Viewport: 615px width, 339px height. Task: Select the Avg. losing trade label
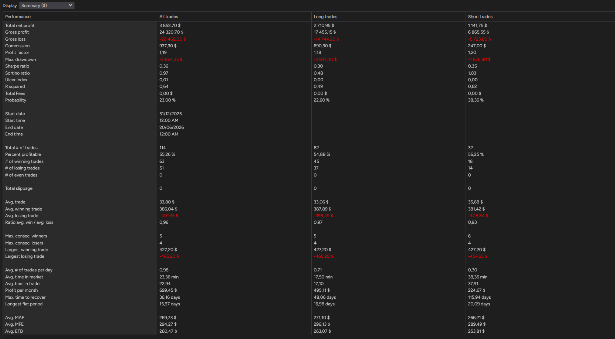(x=22, y=216)
